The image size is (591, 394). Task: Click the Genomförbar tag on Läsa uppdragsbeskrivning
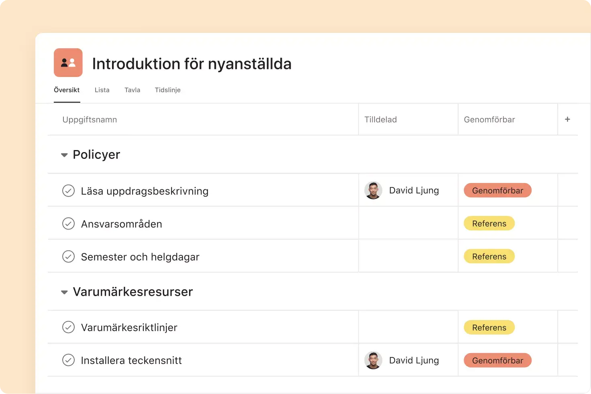[x=497, y=190]
